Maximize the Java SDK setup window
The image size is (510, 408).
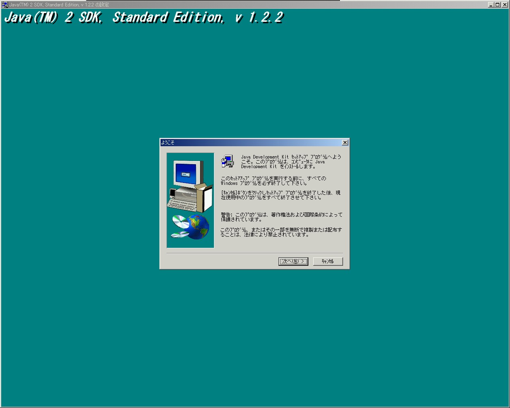[497, 5]
